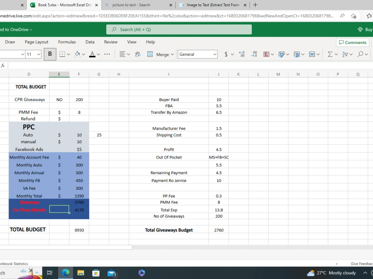Expand the font name dropdown arrow
Image resolution: width=373 pixels, height=279 pixels.
pyautogui.click(x=23, y=54)
